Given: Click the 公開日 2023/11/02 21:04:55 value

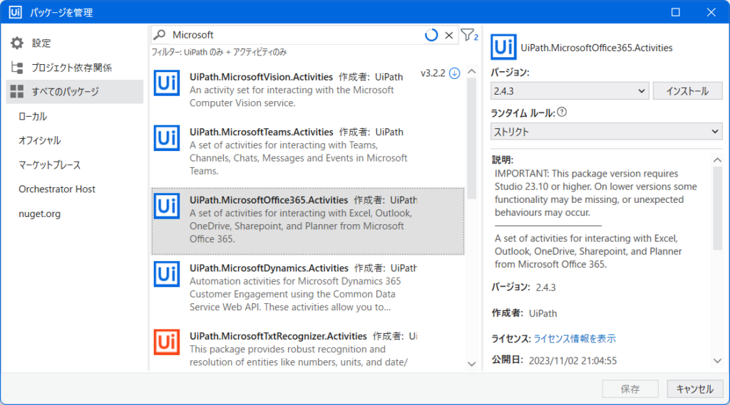Looking at the screenshot, I should [x=572, y=360].
